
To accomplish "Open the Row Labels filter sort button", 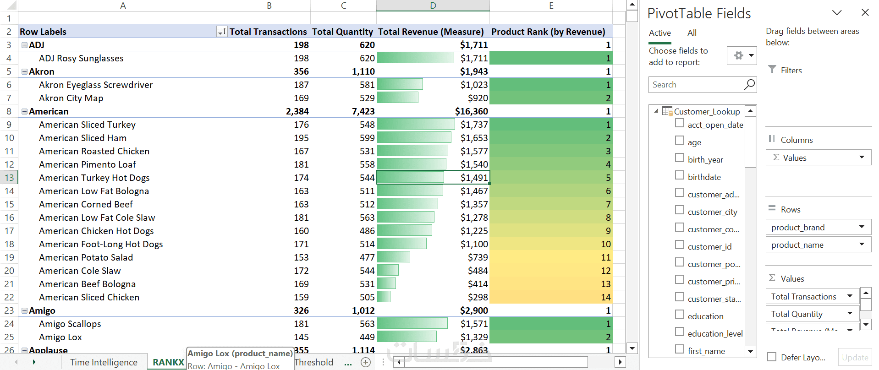I will (222, 32).
